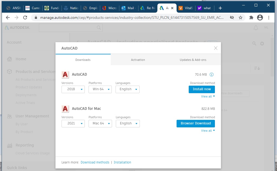The width and height of the screenshot is (277, 171).
Task: Bookmark this page with the star icon
Action: (x=241, y=18)
